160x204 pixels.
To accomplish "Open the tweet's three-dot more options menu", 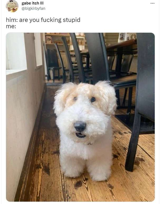I will pyautogui.click(x=152, y=3).
